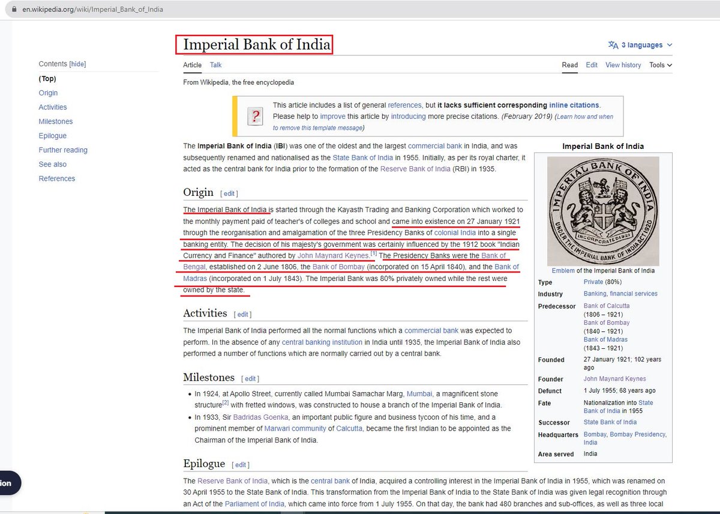
Task: Click the translate languages icon
Action: [613, 45]
